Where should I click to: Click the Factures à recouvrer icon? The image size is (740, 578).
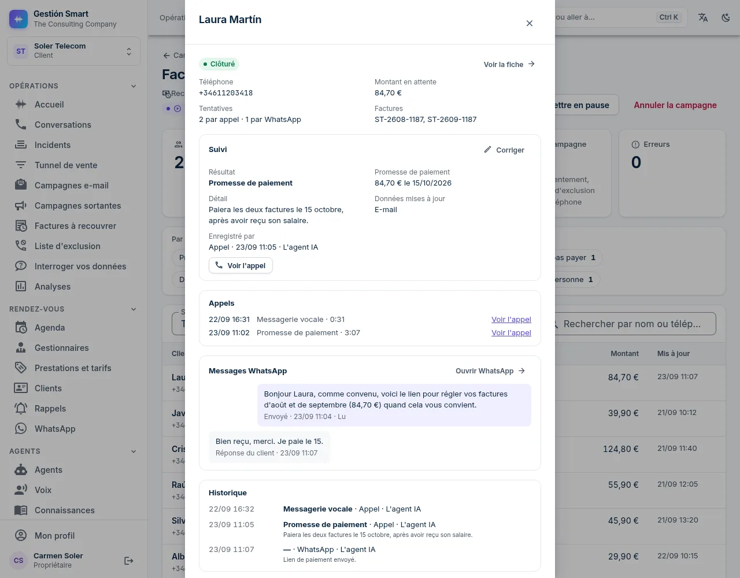pos(21,226)
